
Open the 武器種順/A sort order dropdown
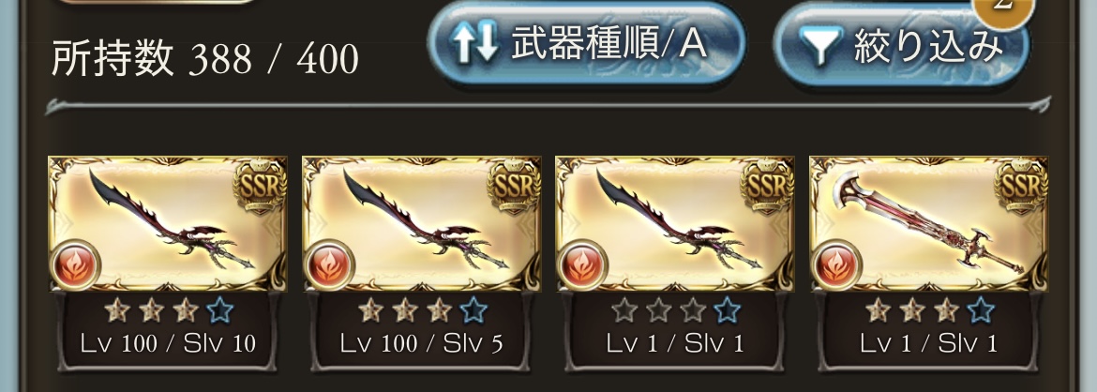click(x=586, y=44)
